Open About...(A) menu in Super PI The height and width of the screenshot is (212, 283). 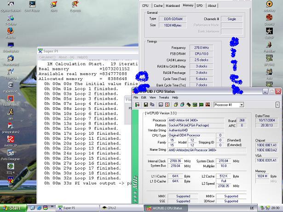[x=66, y=57]
